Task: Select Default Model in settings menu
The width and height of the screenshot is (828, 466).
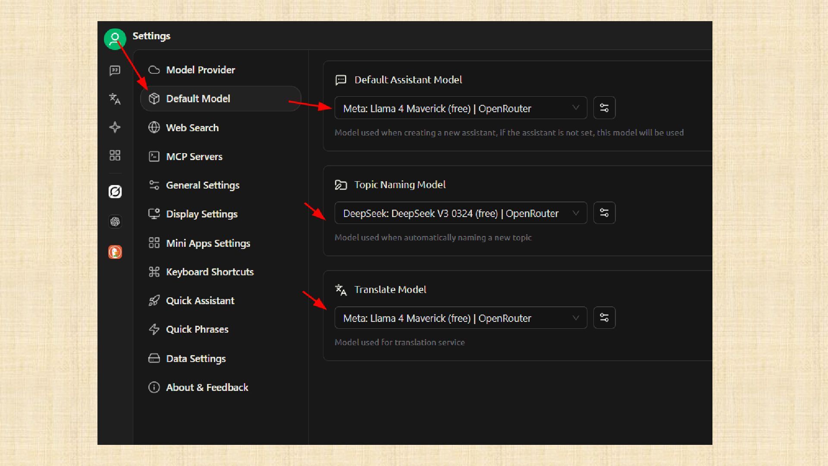Action: coord(220,99)
